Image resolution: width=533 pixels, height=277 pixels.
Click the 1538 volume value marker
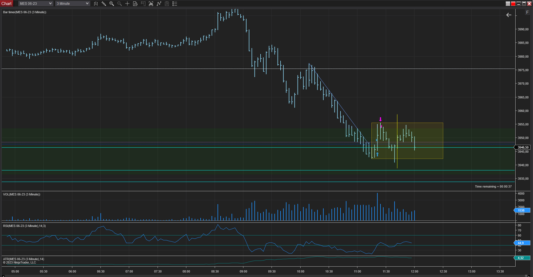coord(521,210)
